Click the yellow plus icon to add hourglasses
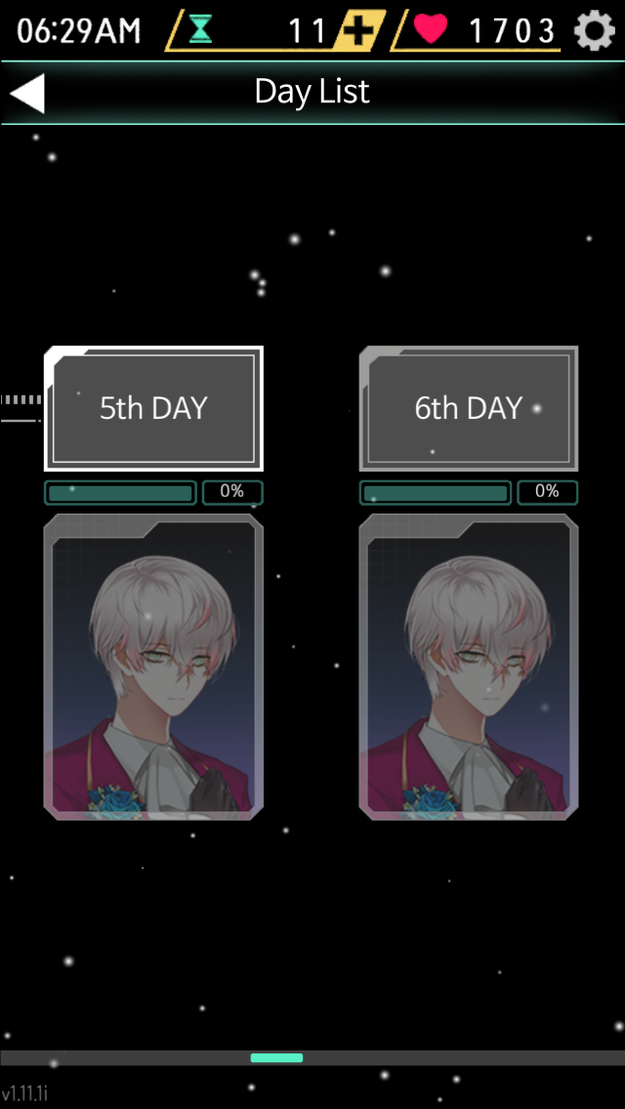Screen dimensions: 625x1109 tap(362, 31)
